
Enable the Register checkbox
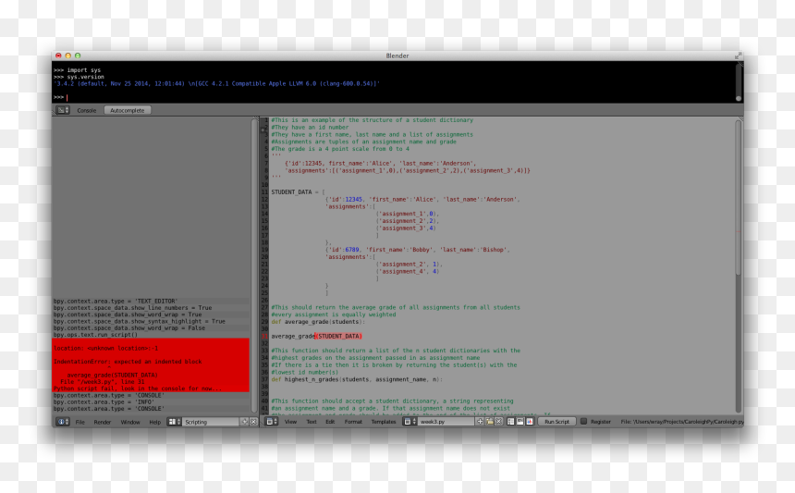coord(583,422)
